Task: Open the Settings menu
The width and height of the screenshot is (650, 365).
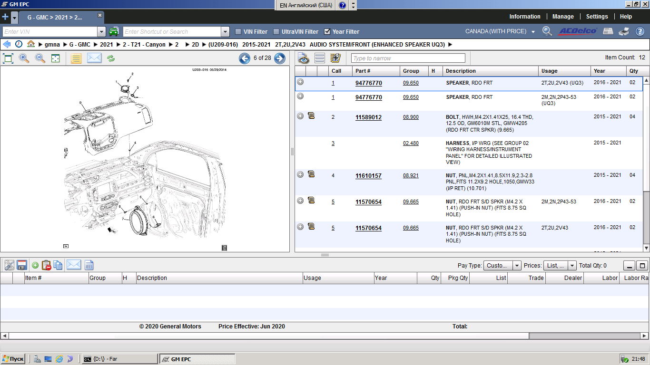Action: coord(597,17)
